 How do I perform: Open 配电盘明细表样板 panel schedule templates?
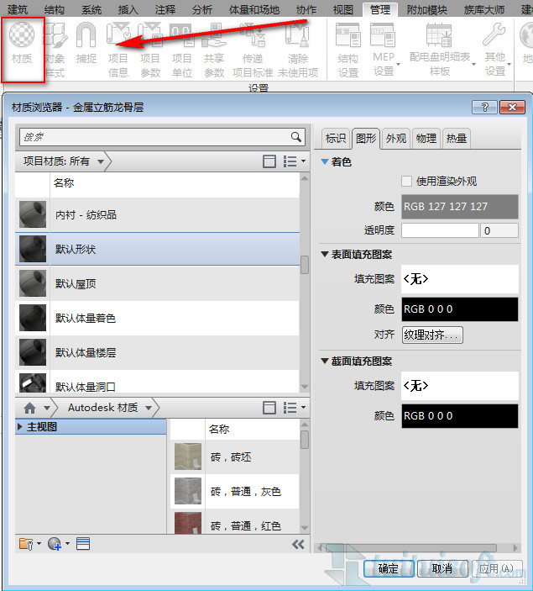(x=440, y=50)
